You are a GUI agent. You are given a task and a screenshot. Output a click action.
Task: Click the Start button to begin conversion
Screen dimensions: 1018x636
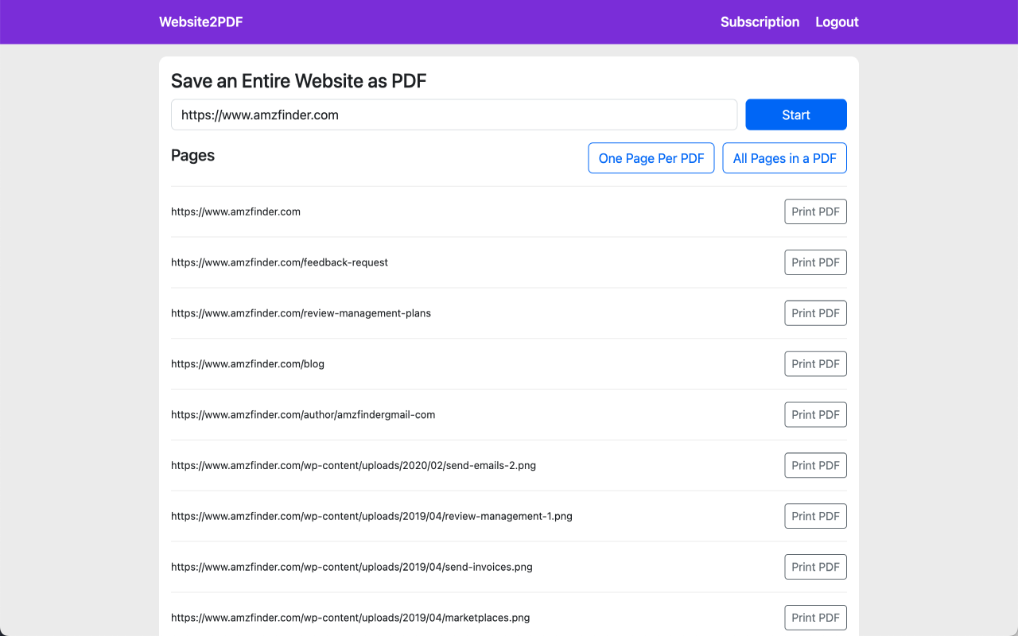795,114
